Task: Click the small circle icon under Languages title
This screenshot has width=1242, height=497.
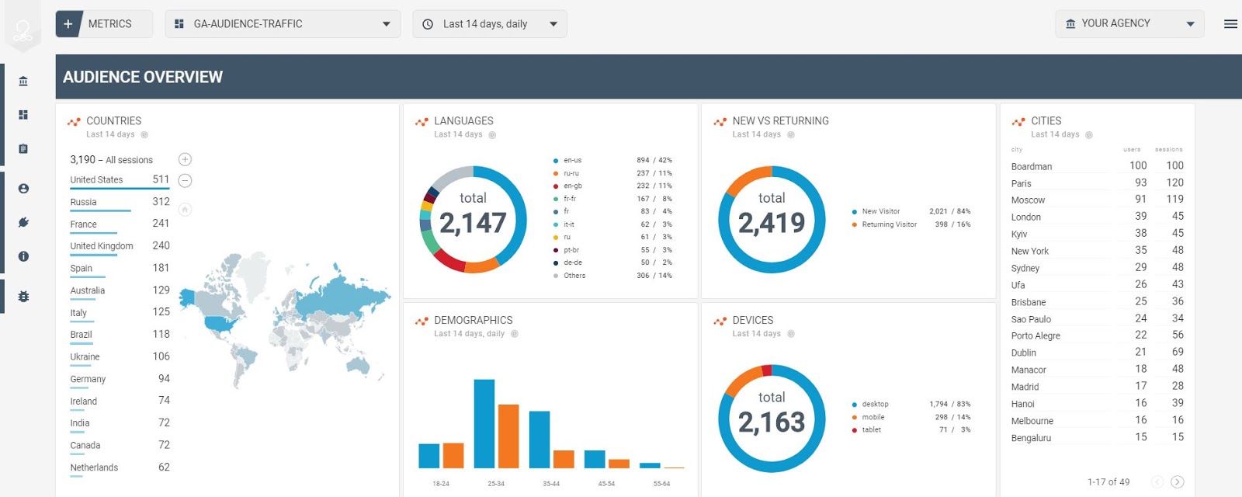Action: coord(492,135)
